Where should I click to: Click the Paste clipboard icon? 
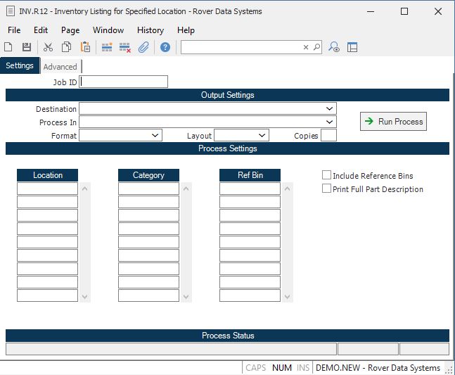coord(85,47)
